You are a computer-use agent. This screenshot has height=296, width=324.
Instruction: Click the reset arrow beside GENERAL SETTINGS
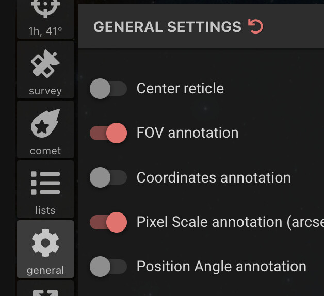pyautogui.click(x=255, y=26)
